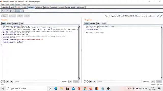Select Repeater request tab 1
Image resolution: width=163 pixels, height=91 pixels.
pos(3,11)
